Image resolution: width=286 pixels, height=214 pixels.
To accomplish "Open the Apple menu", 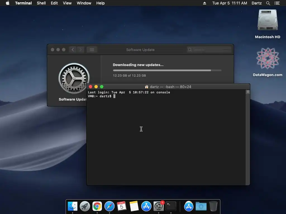I will 8,3.
